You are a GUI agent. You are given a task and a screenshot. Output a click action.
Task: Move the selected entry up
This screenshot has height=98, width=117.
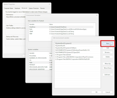108,64
